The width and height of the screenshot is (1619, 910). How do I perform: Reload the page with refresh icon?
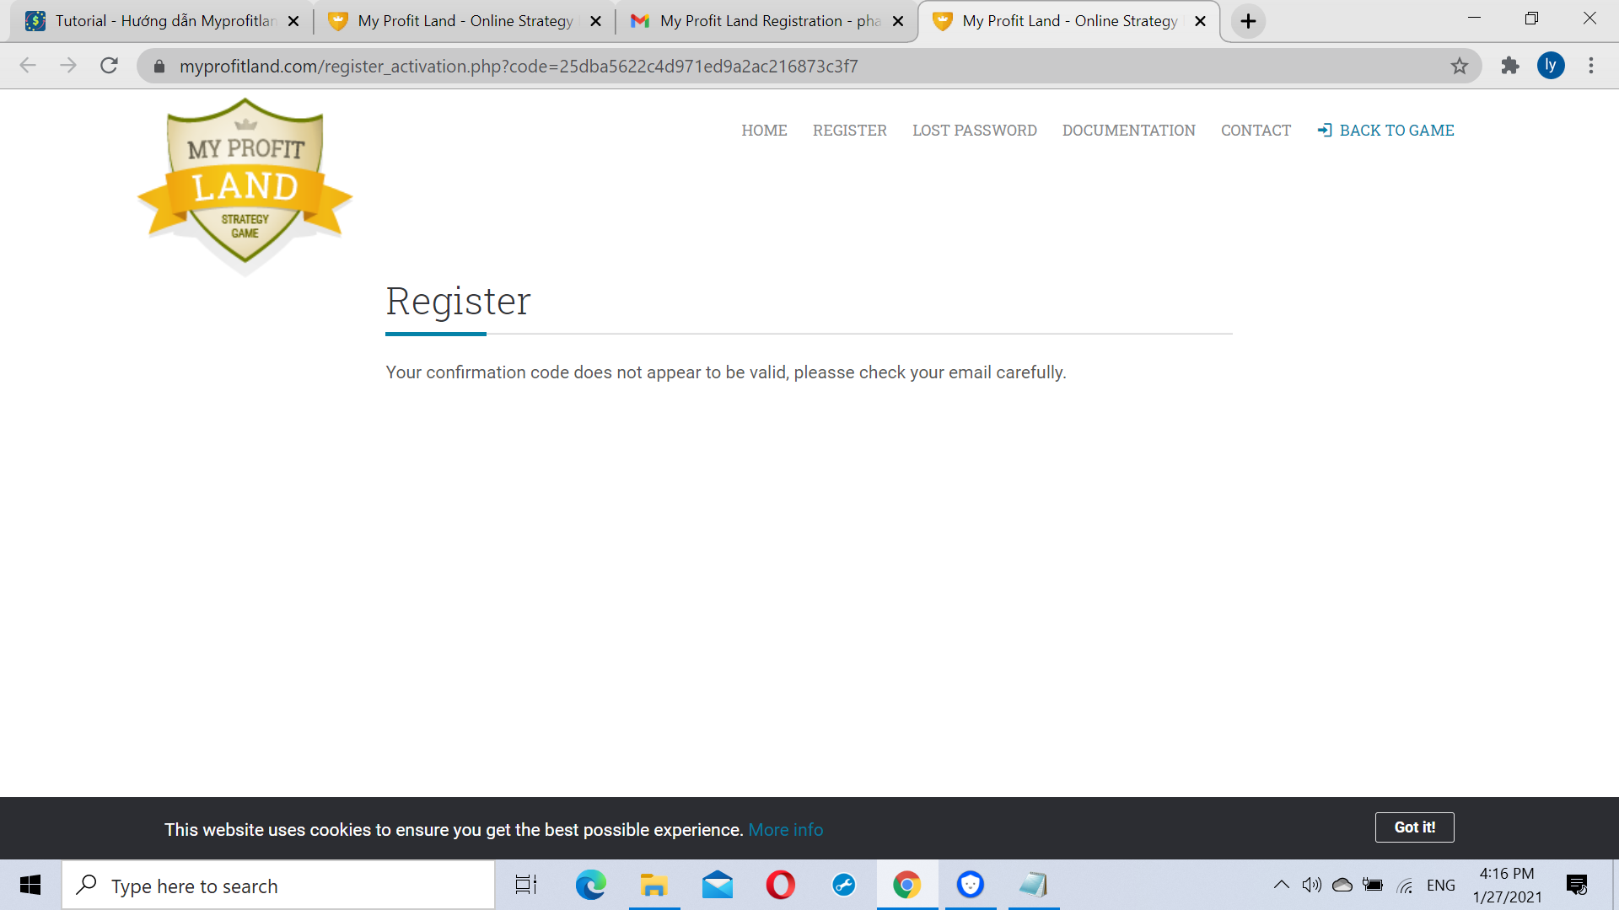point(109,66)
